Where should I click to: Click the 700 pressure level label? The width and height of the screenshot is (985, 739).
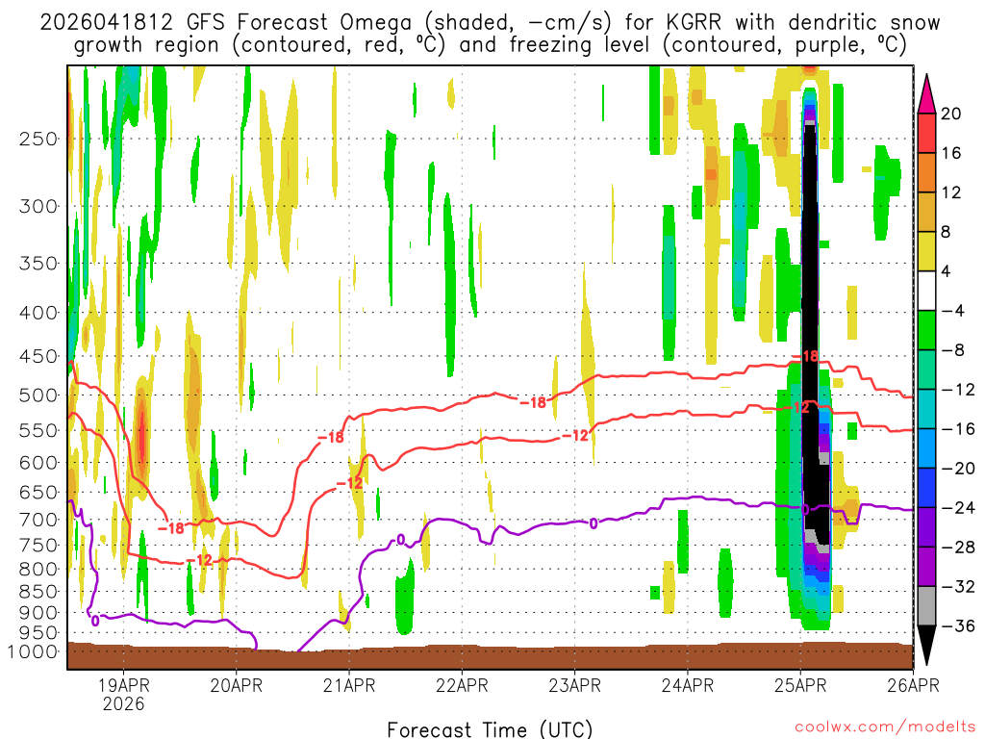[38, 520]
